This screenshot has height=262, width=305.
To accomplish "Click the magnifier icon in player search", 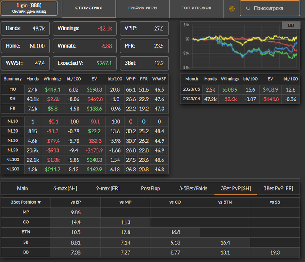I will click(247, 9).
